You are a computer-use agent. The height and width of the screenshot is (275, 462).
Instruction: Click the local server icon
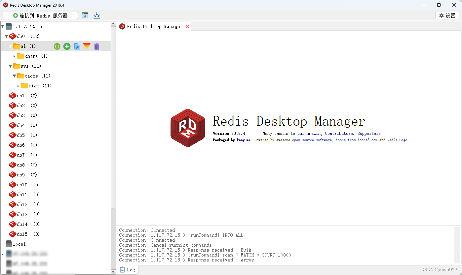pyautogui.click(x=9, y=244)
